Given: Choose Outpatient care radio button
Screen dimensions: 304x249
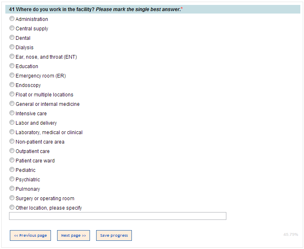Looking at the screenshot, I should [12, 151].
